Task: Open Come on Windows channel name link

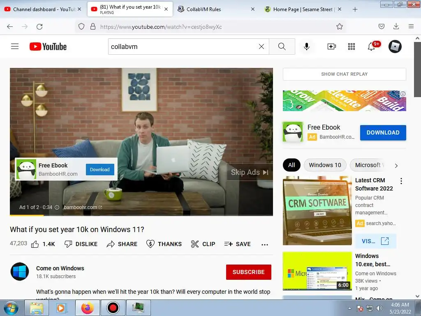Action: [60, 268]
